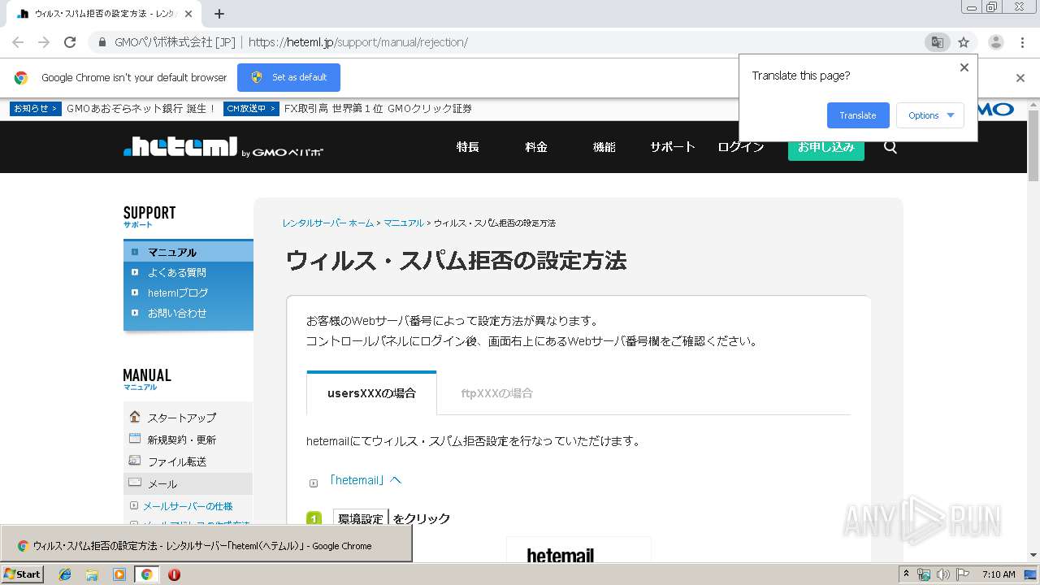The height and width of the screenshot is (585, 1040).
Task: Open スタートアップ in the manual list
Action: click(x=182, y=418)
